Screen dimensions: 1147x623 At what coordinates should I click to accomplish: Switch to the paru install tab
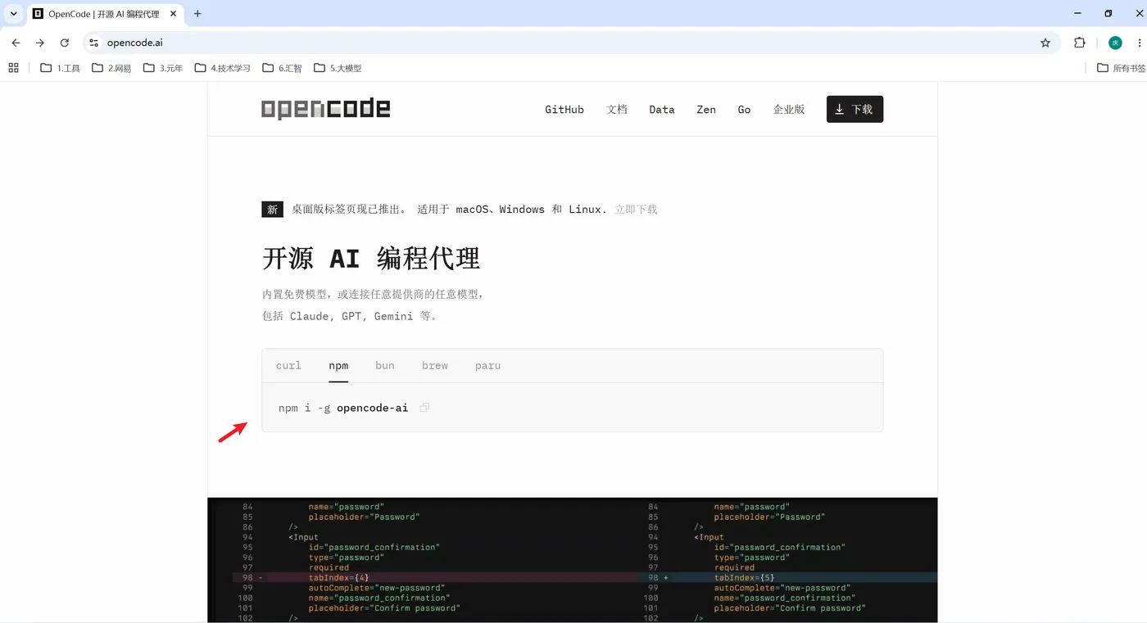487,365
